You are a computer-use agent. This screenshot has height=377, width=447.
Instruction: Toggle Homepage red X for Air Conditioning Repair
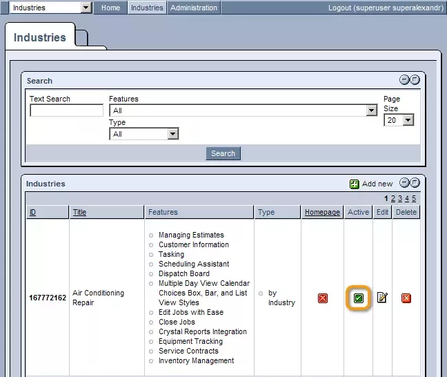322,298
